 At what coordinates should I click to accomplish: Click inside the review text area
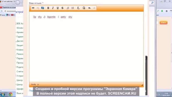tap(86, 47)
